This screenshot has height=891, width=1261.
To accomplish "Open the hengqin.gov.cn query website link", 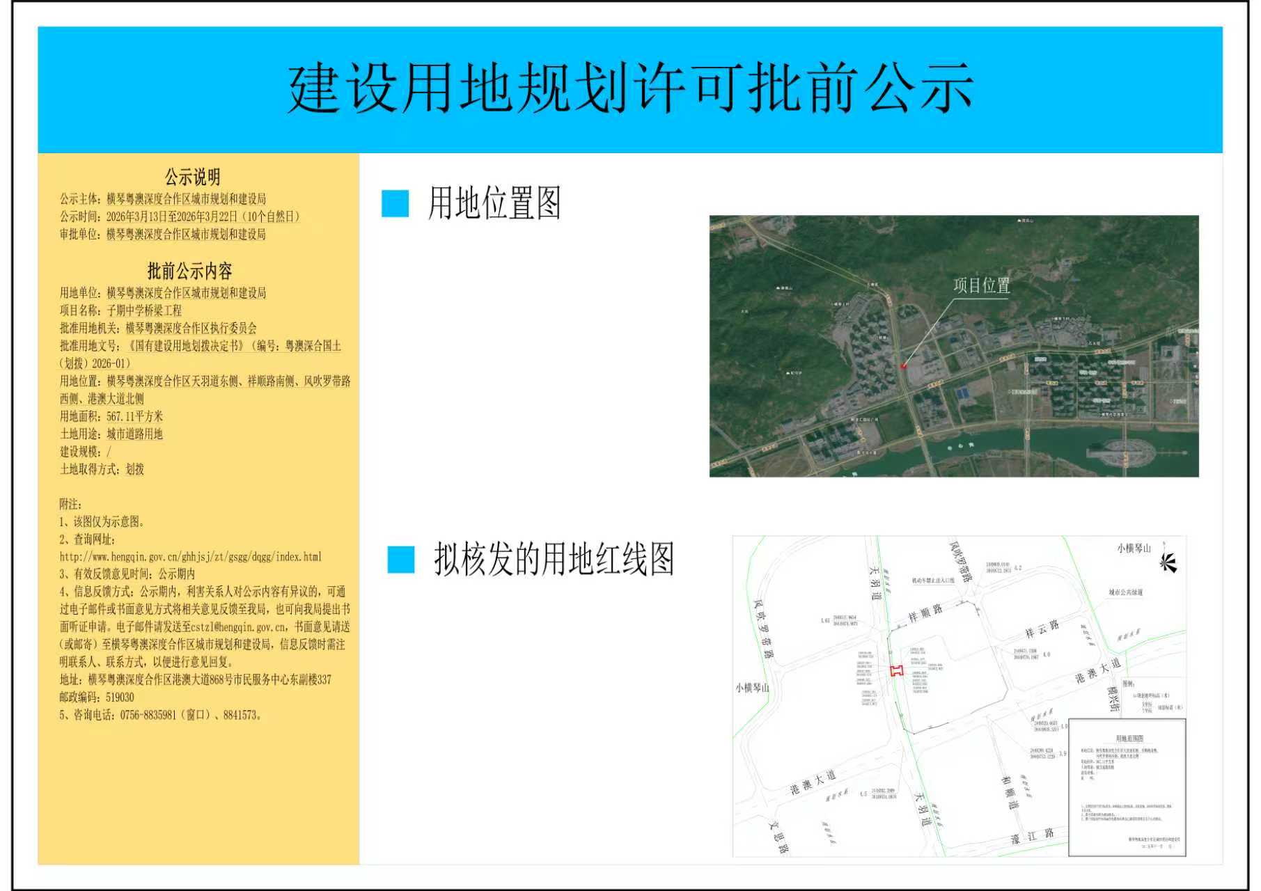I will coord(191,557).
